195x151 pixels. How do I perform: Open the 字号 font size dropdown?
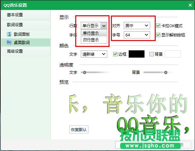click(137, 35)
